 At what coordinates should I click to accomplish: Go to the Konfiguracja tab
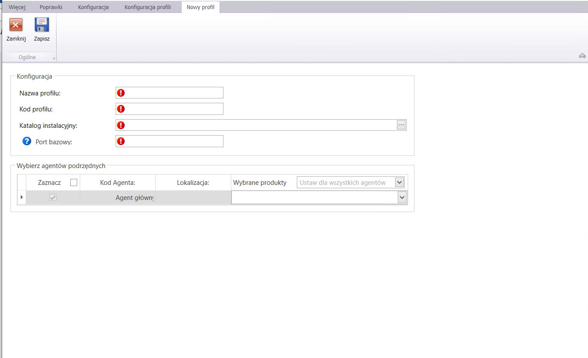coord(93,7)
